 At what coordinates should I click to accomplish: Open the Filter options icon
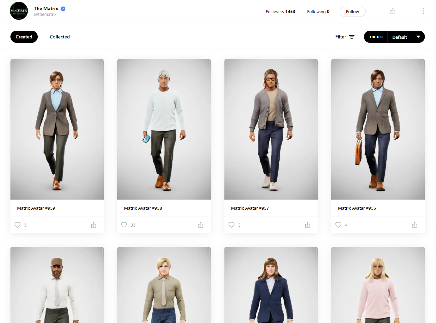click(352, 37)
